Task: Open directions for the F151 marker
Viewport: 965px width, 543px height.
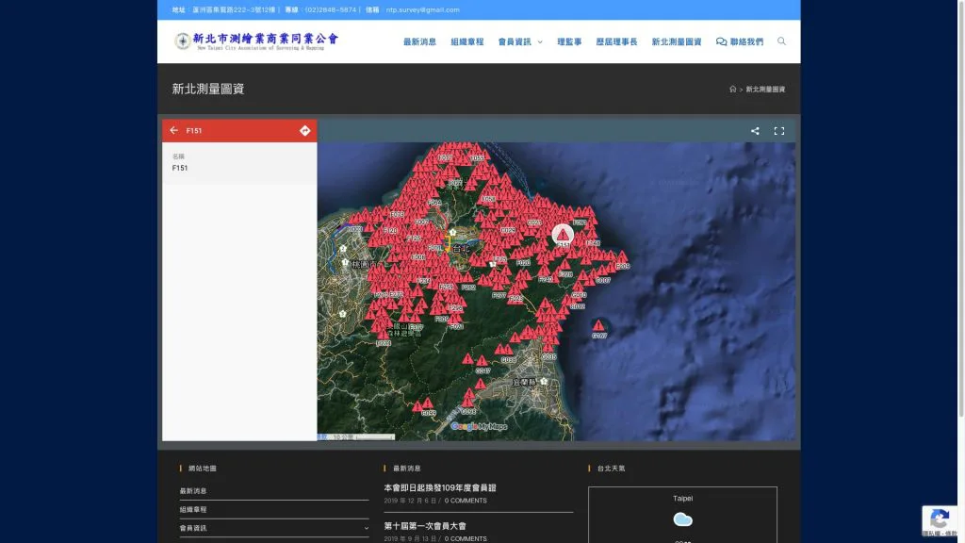Action: (304, 130)
